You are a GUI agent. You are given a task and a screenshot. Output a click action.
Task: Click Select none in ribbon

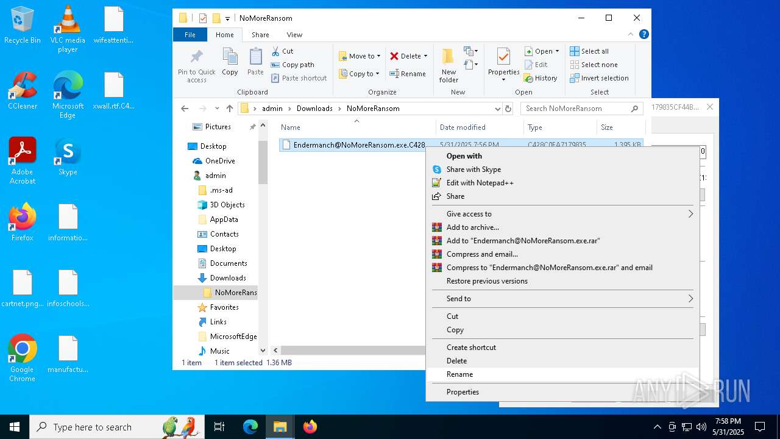click(594, 65)
